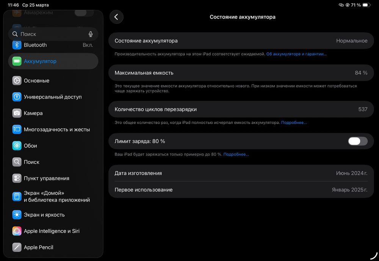Tap the Apple Pencil icon

[17, 247]
